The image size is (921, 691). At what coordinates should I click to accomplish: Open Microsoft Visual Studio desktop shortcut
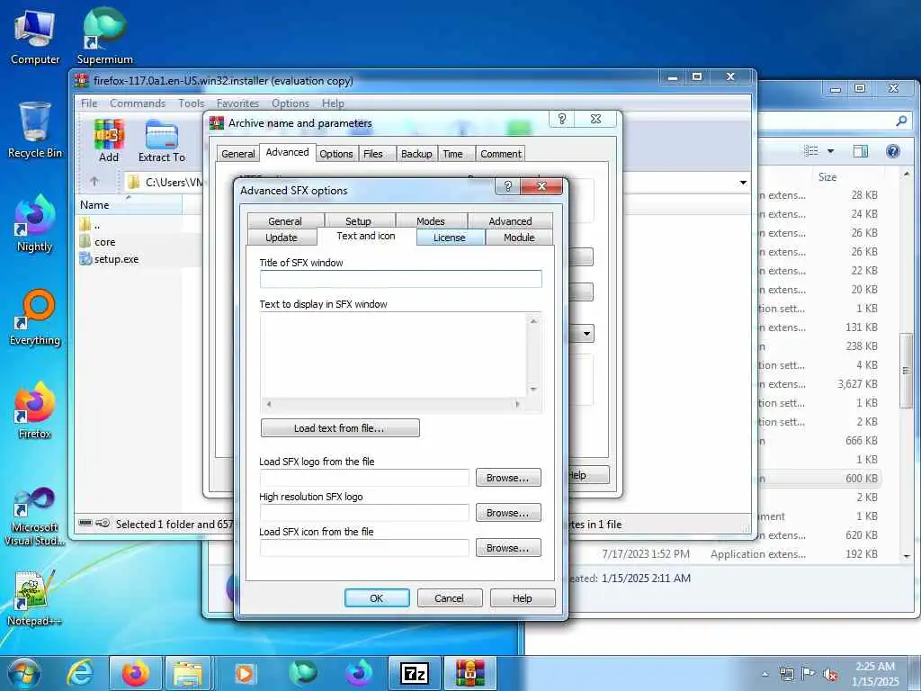point(35,517)
